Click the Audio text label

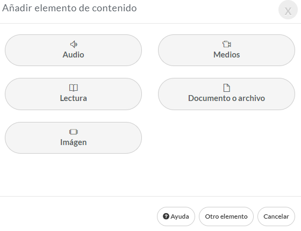(x=73, y=55)
